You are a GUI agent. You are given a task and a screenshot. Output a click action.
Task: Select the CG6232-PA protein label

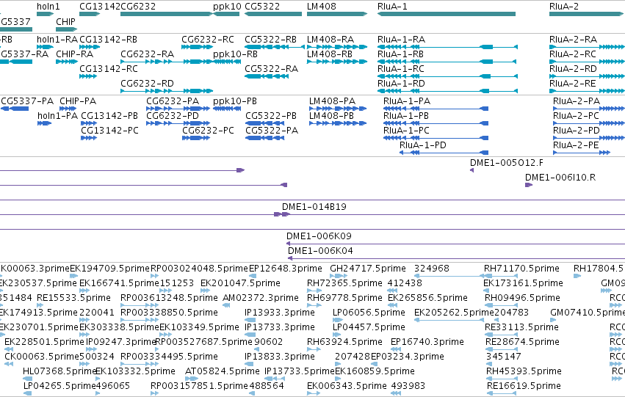tap(173, 101)
